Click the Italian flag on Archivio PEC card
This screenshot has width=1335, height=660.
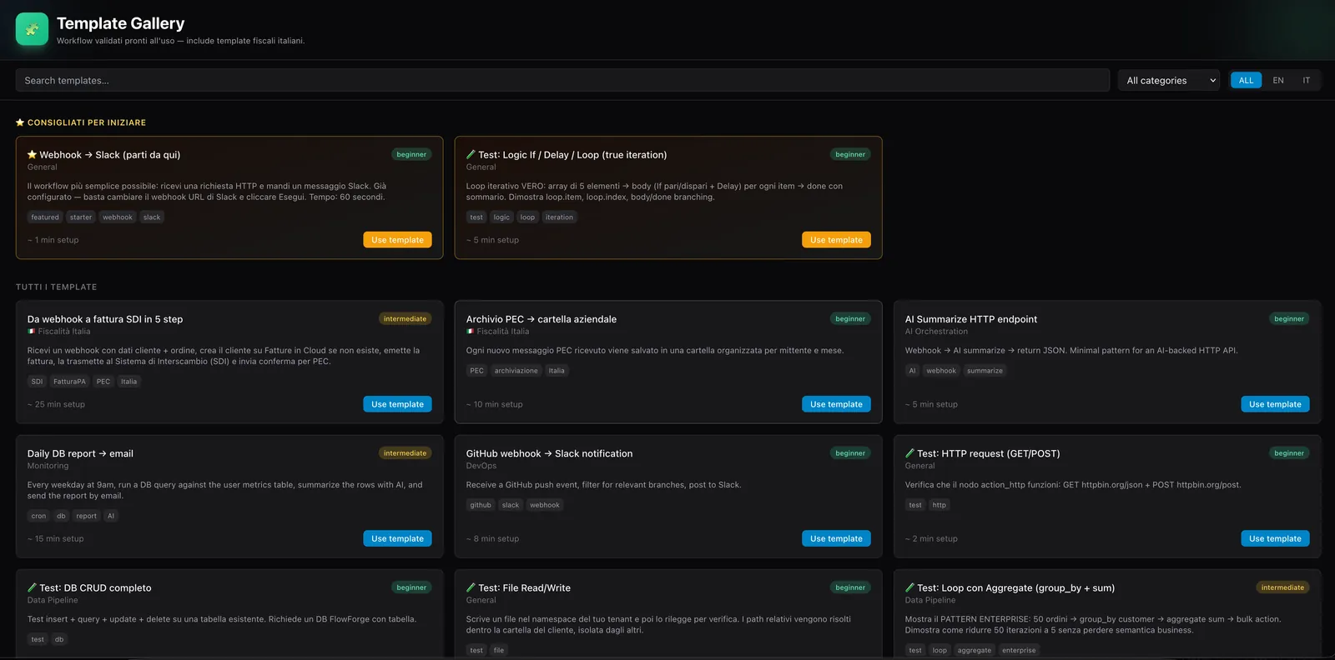click(x=470, y=332)
